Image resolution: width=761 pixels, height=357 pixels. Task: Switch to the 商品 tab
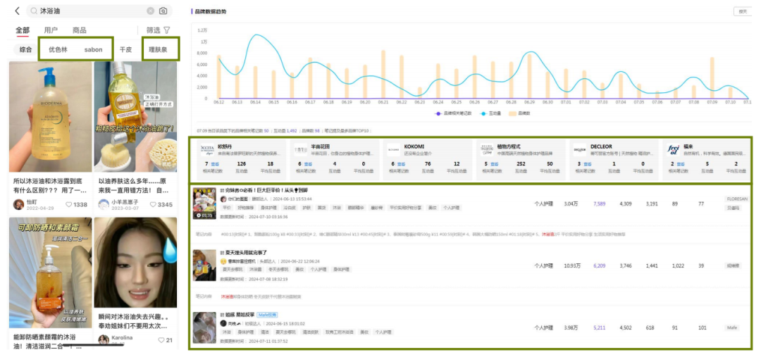click(79, 30)
